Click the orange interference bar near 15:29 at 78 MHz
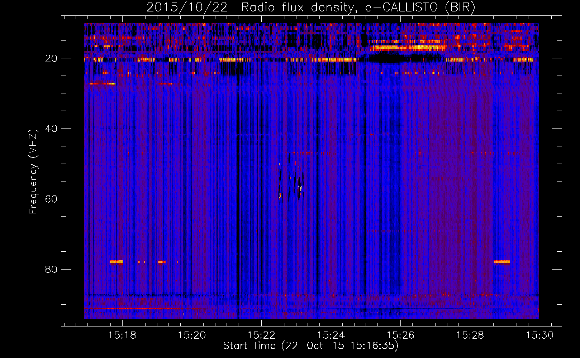580x358 pixels. (x=501, y=262)
